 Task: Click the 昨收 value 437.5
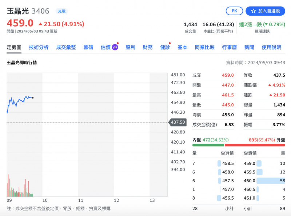coord(279,75)
